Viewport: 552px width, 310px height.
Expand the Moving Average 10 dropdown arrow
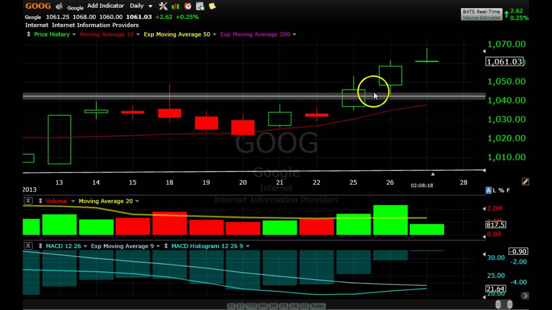(x=138, y=34)
